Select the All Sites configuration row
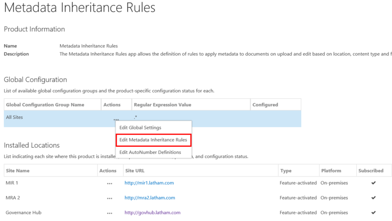Image resolution: width=392 pixels, height=221 pixels. tap(49, 118)
